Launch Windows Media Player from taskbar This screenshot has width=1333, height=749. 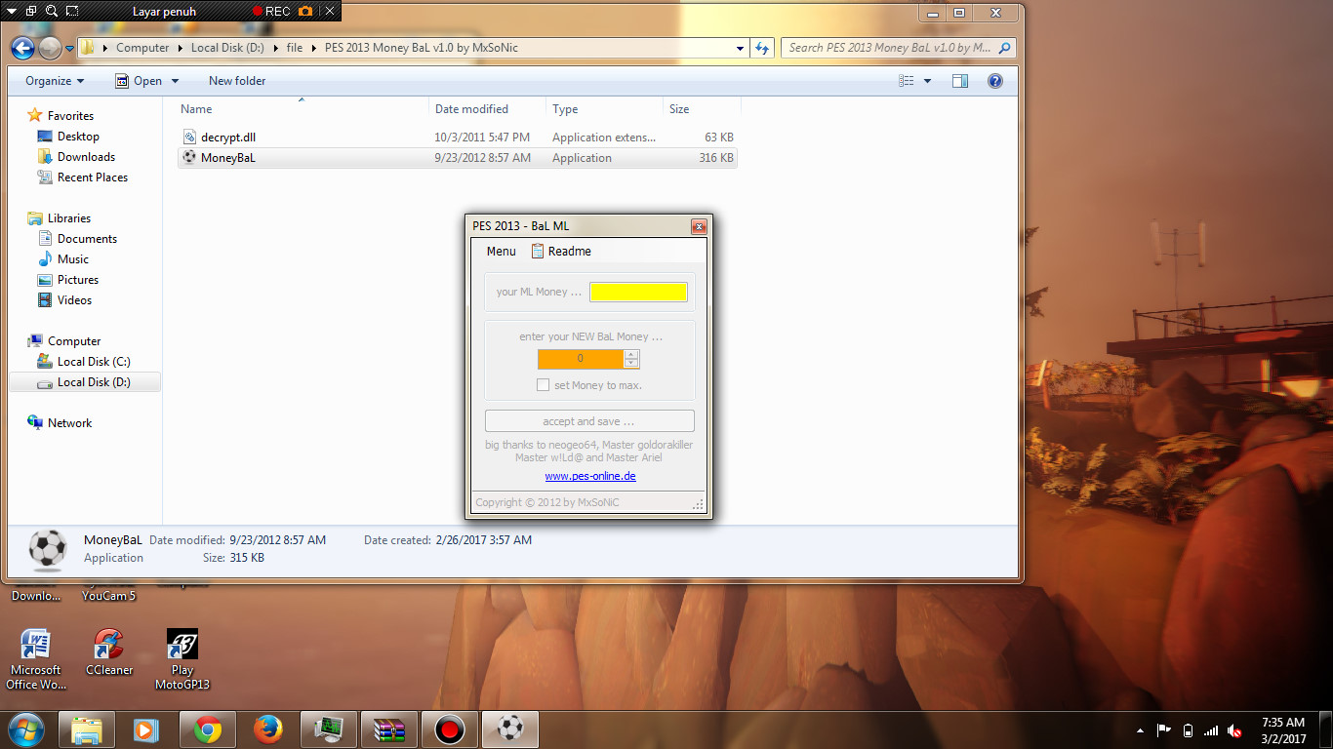click(146, 729)
